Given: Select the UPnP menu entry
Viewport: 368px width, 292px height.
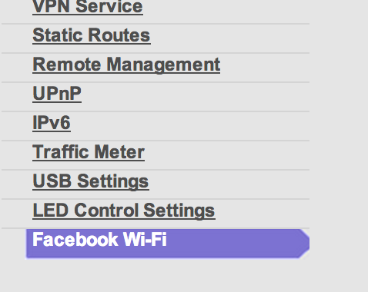Looking at the screenshot, I should [57, 94].
